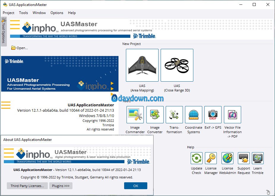The width and height of the screenshot is (275, 196).
Task: Open the Options menu
Action: (57, 13)
